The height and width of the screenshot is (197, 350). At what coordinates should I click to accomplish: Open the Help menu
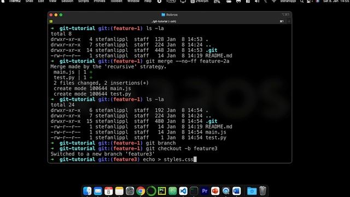click(148, 1)
